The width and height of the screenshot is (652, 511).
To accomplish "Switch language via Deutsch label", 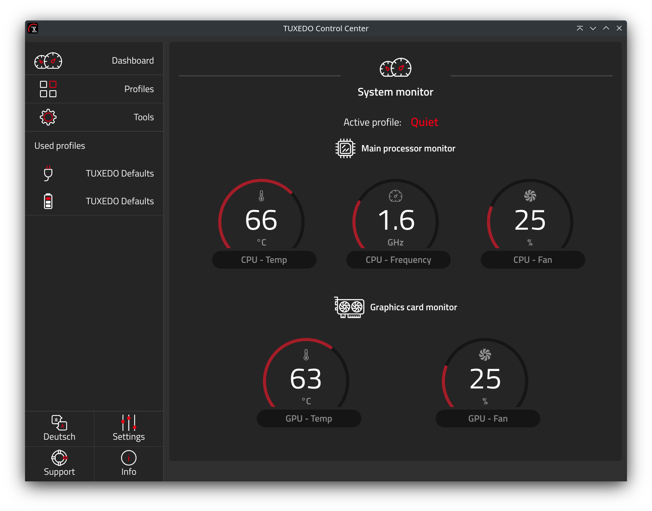I will pyautogui.click(x=59, y=437).
